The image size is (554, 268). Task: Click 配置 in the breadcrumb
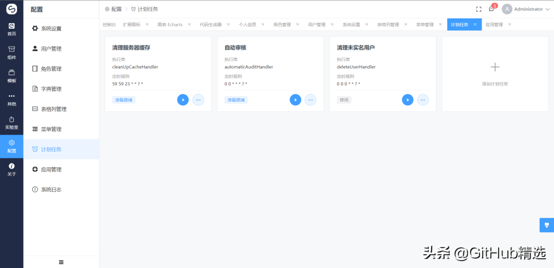click(x=113, y=9)
